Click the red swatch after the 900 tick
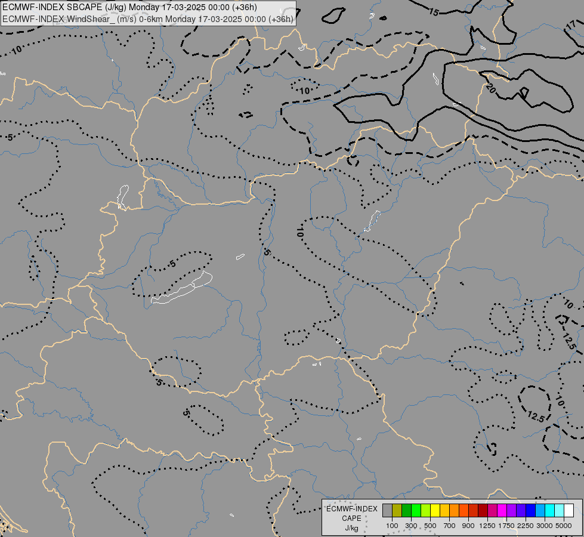Image resolution: width=584 pixels, height=537 pixels. [x=474, y=511]
